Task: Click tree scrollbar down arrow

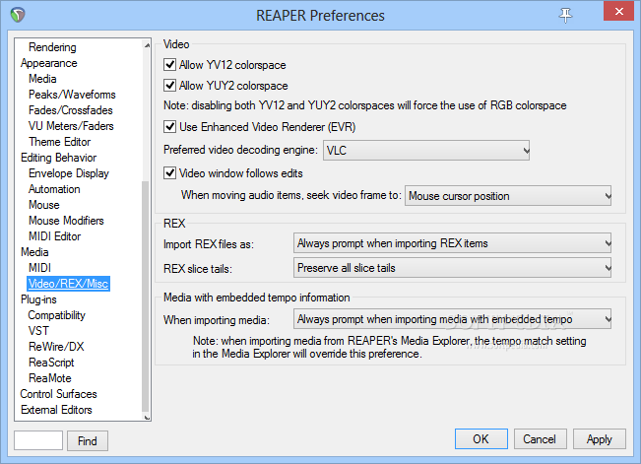Action: [x=147, y=417]
